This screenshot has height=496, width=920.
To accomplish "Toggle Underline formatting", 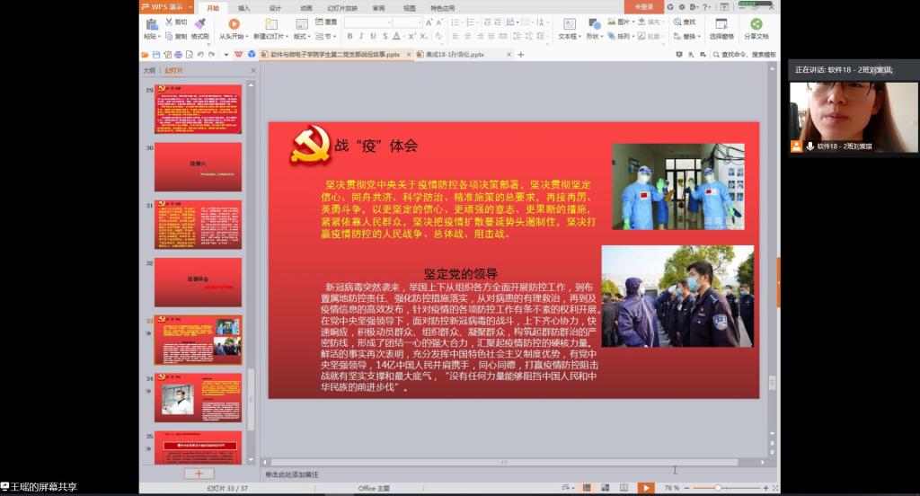I will [x=374, y=37].
